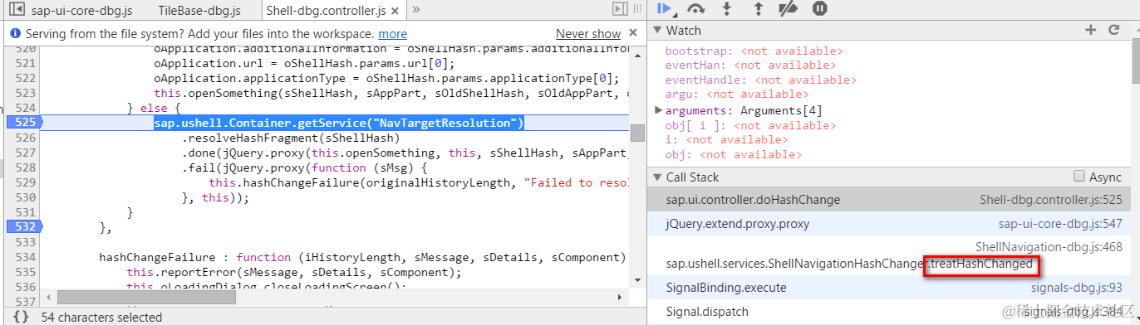Click the resolveHashFragment call on line 526
The image size is (1140, 325).
(291, 138)
